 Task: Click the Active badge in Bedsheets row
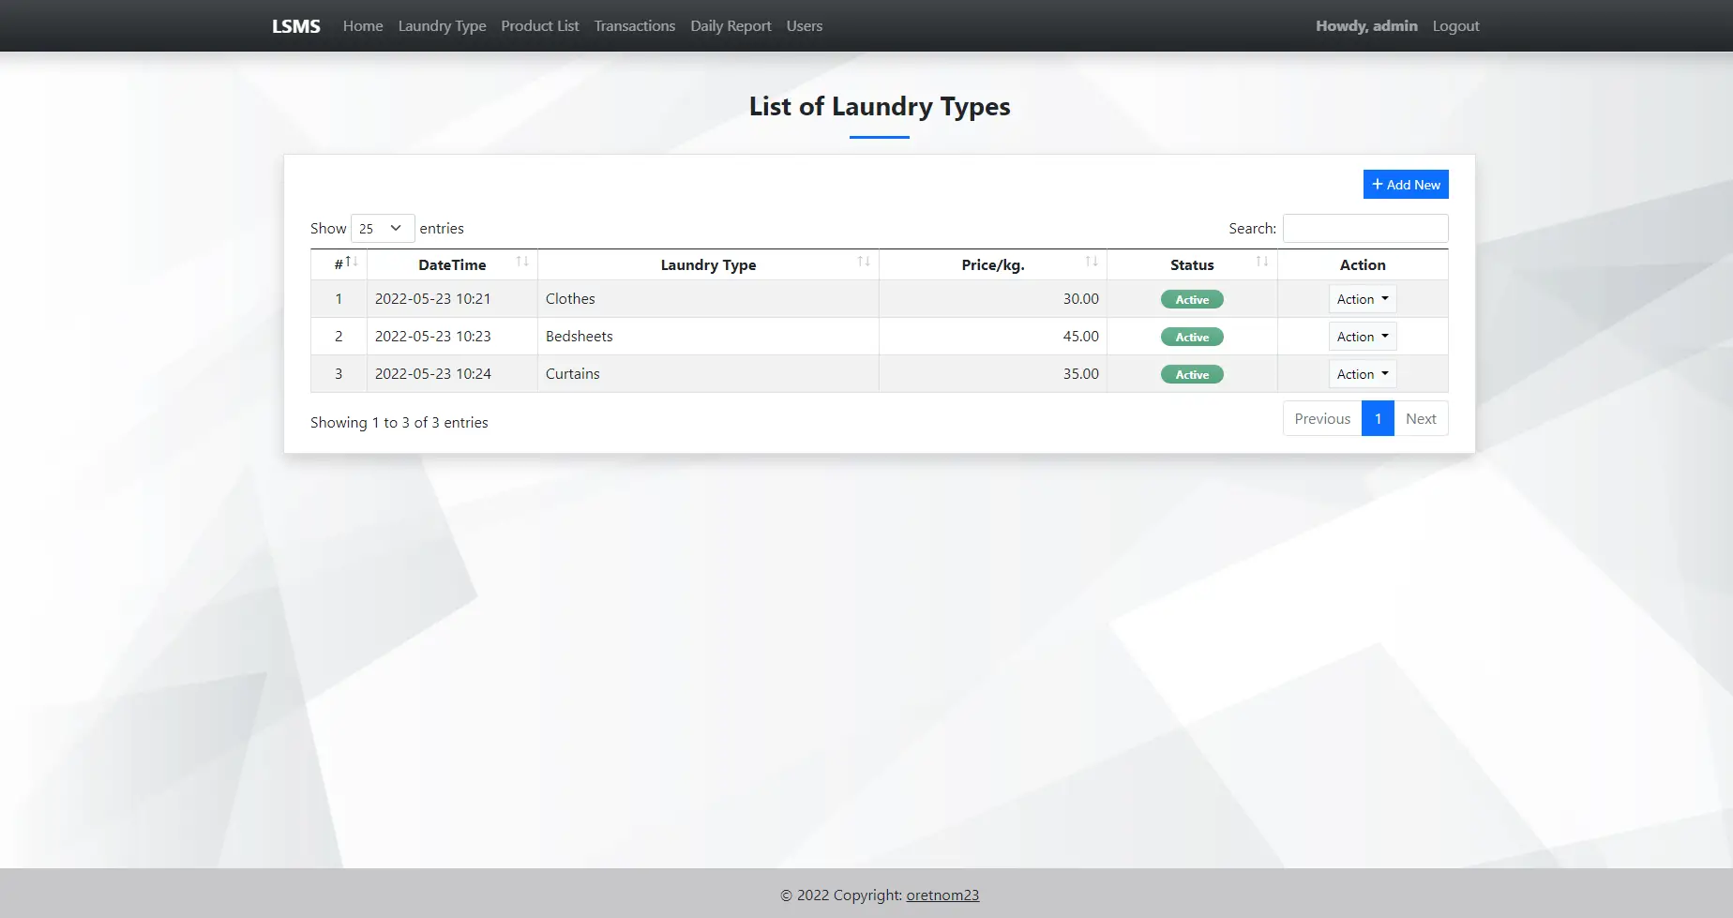point(1192,338)
